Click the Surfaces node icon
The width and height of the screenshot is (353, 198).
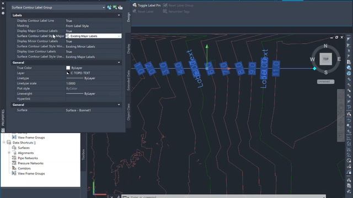[14, 147]
